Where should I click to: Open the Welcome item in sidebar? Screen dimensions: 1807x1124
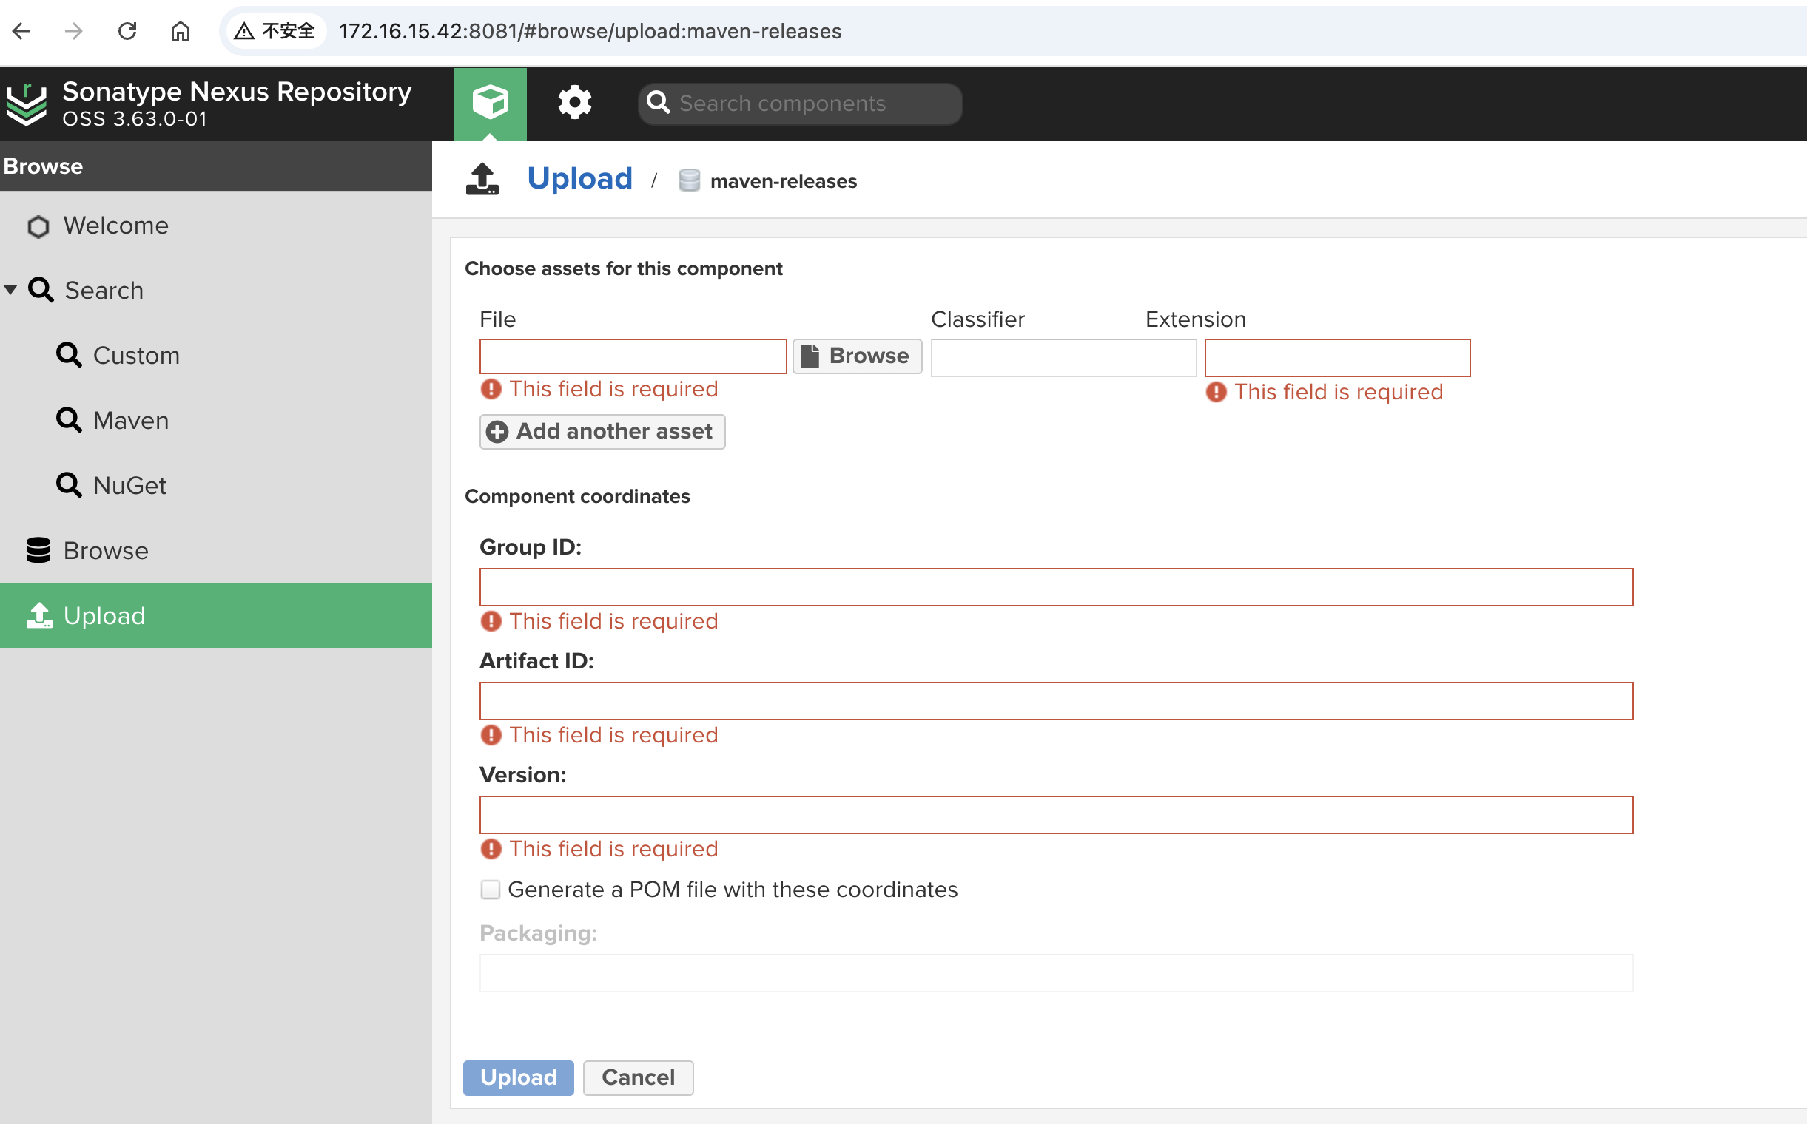tap(115, 226)
